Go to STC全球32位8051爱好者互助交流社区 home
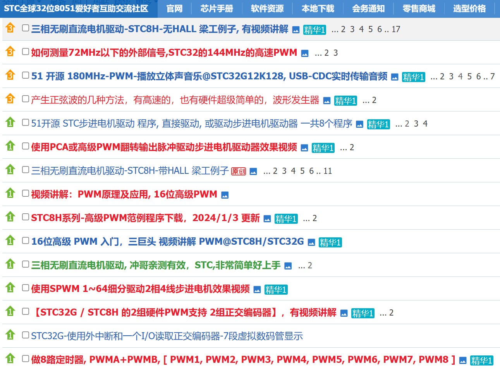 [76, 9]
